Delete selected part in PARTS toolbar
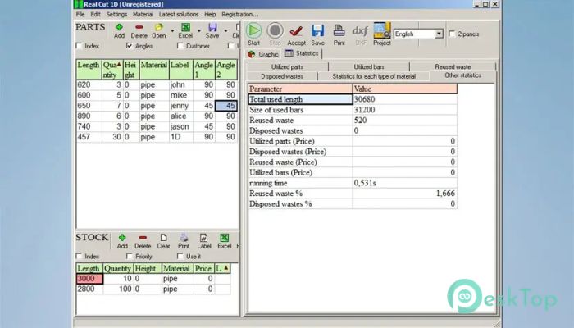Image resolution: width=574 pixels, height=328 pixels. (139, 31)
